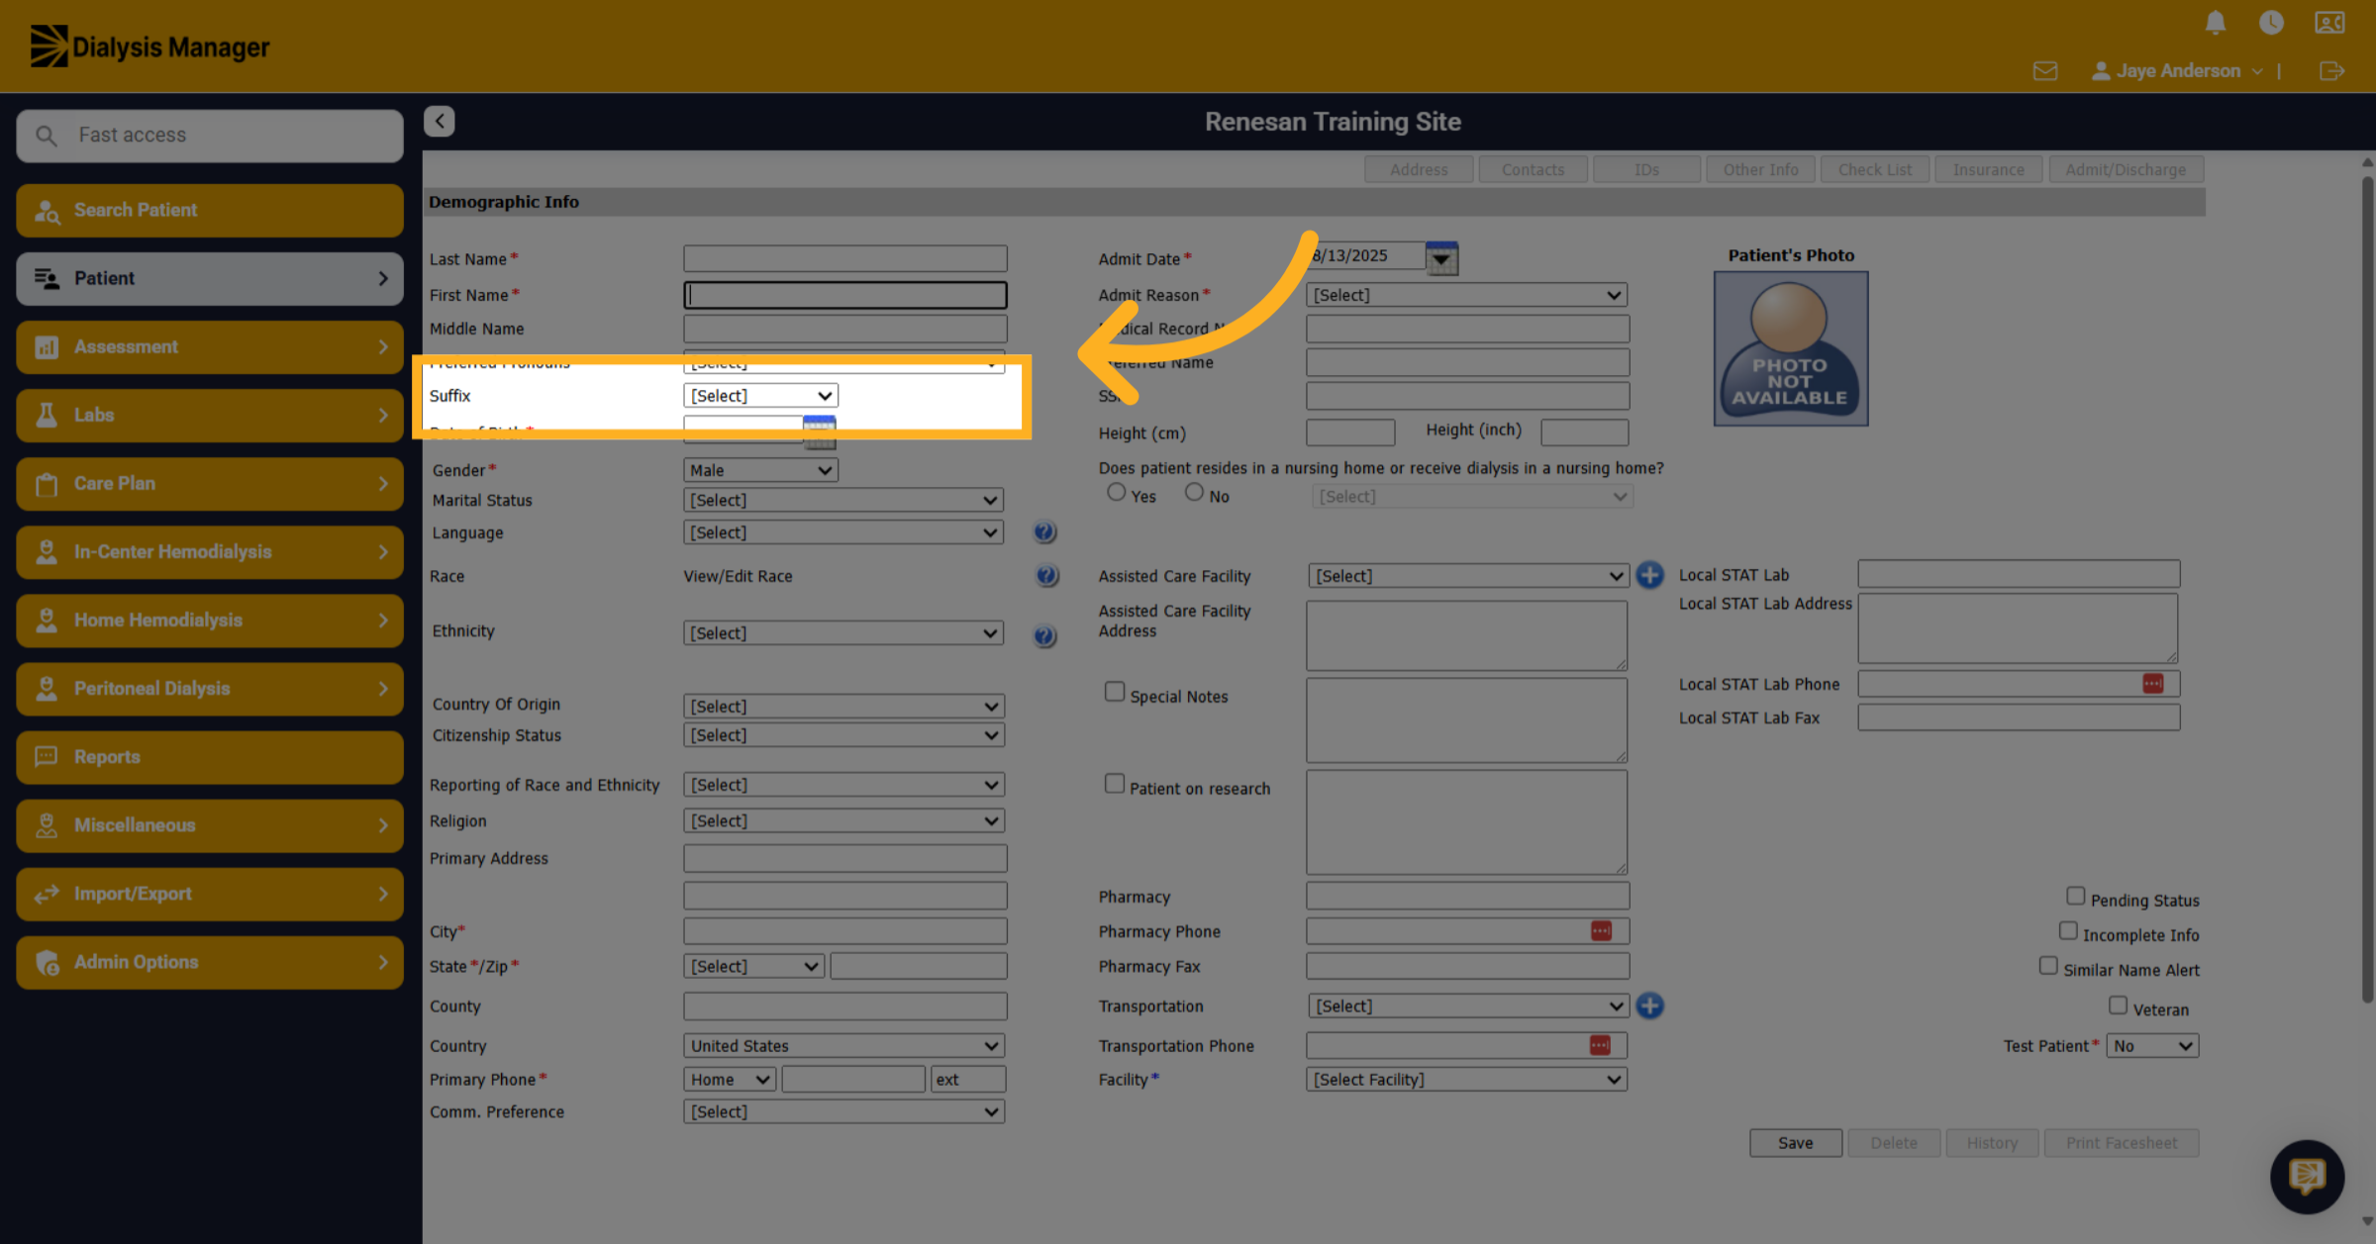Add new Transportation plus icon
Screen dimensions: 2376x1244
coord(1649,1005)
